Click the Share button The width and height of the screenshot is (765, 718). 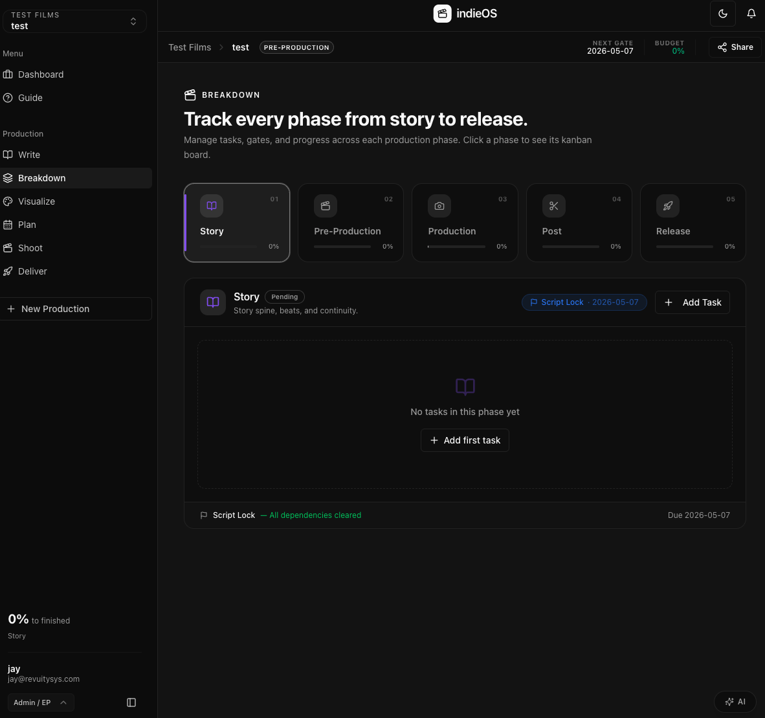pos(735,47)
